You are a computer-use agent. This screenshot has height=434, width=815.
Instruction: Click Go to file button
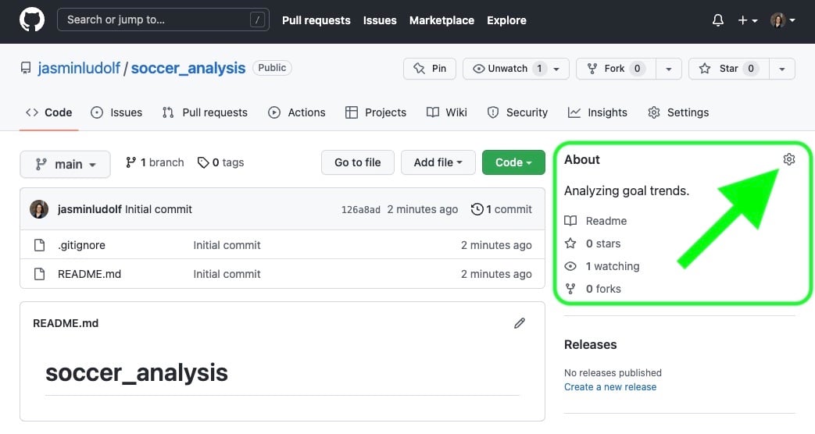click(x=358, y=162)
